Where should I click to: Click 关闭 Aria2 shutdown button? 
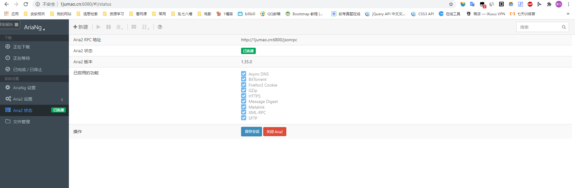tap(275, 132)
